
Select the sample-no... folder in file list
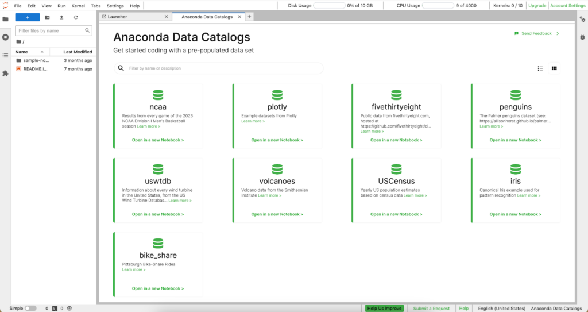tap(54, 60)
